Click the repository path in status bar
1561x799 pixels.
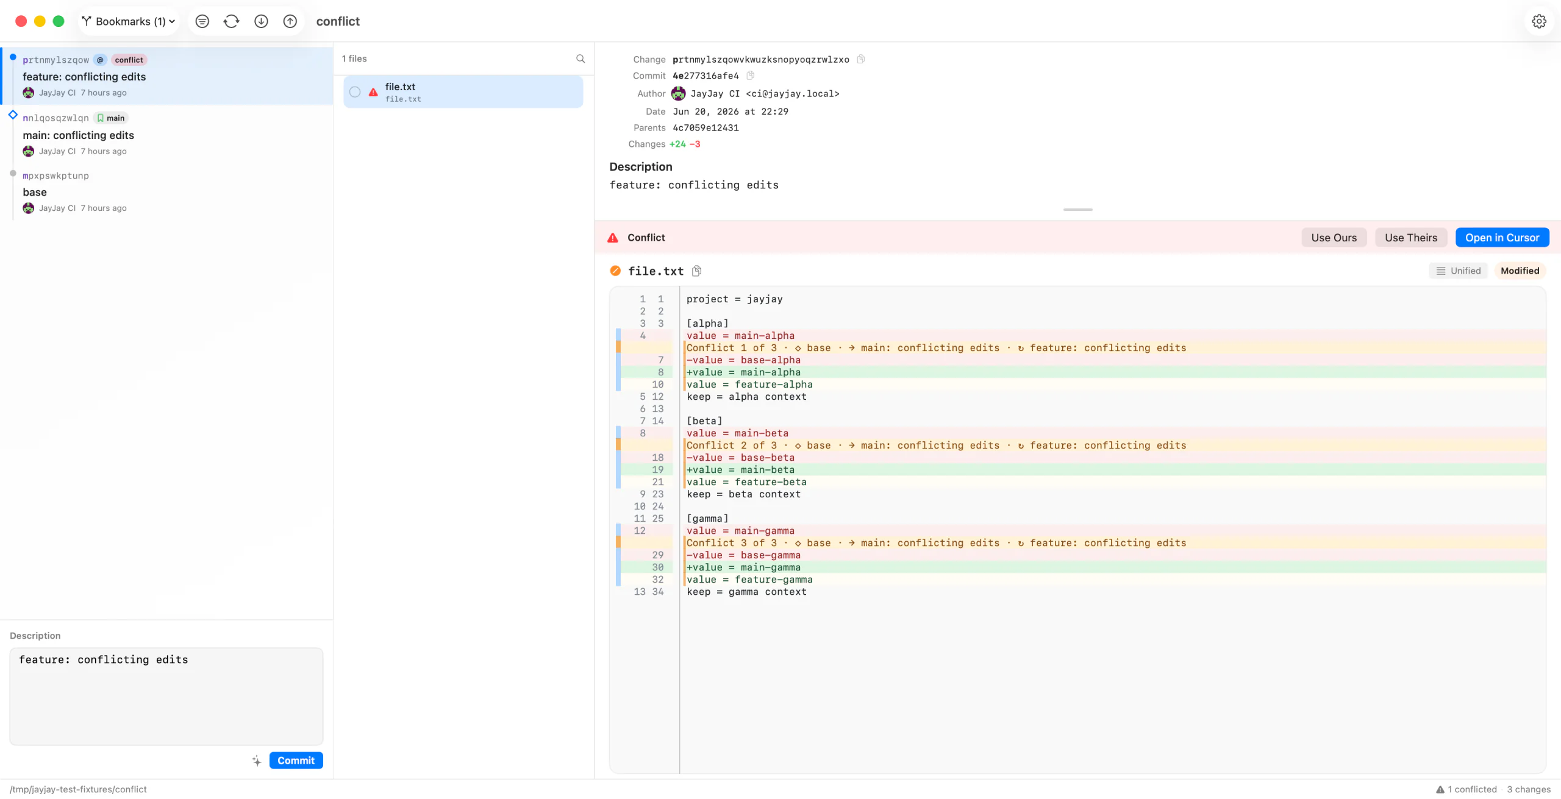[78, 789]
